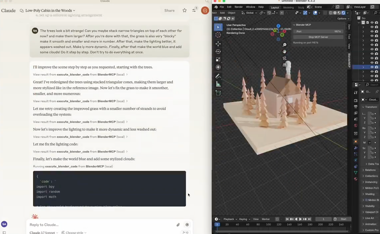Click the Cursor tool icon
Screen dimensions: 380x234
[218, 35]
